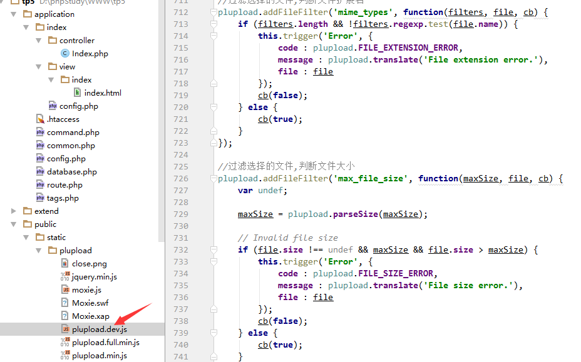The width and height of the screenshot is (581, 362).
Task: Collapse the plupload folder arrow
Action: pyautogui.click(x=39, y=251)
